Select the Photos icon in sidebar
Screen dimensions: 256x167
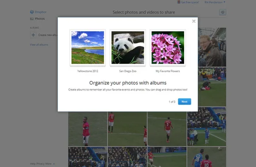(x=32, y=19)
